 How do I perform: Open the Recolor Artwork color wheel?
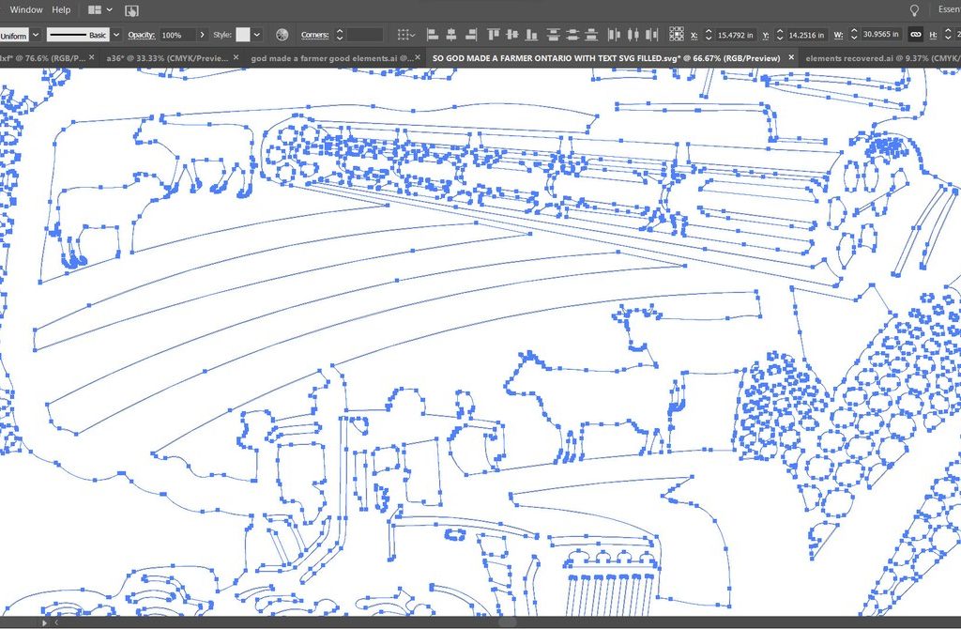(x=282, y=35)
